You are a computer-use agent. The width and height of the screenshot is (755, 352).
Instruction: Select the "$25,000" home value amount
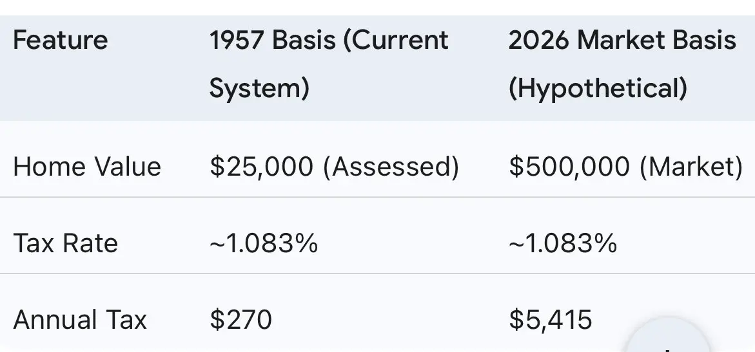(x=261, y=167)
